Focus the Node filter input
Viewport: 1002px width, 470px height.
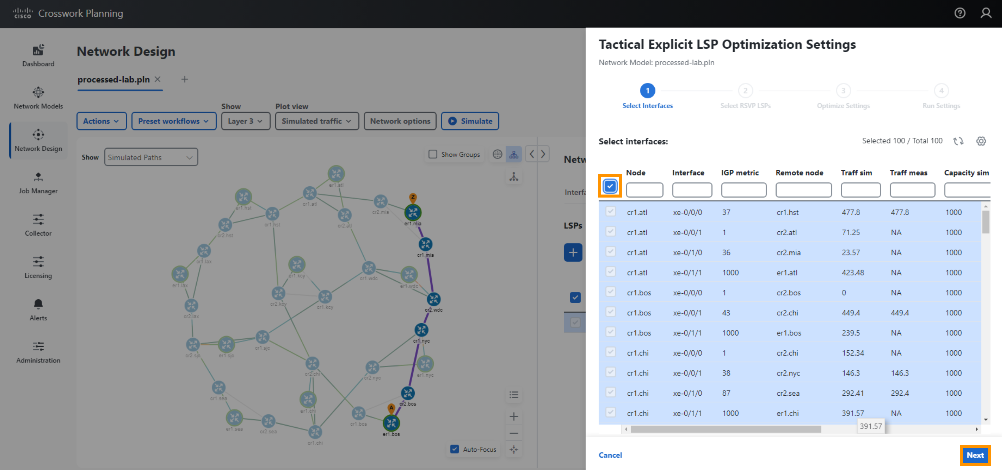click(x=644, y=190)
